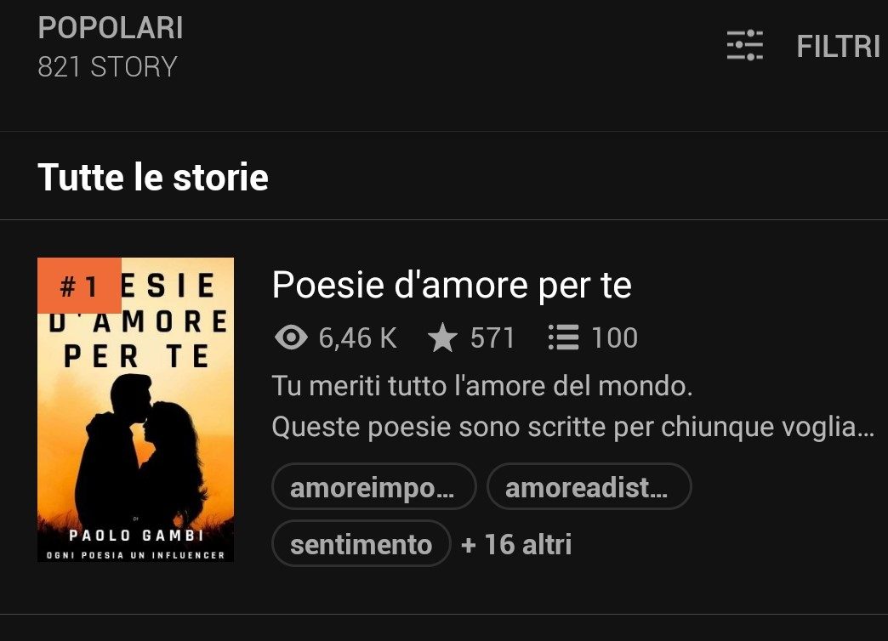Select the amoreadist... tag

(589, 486)
